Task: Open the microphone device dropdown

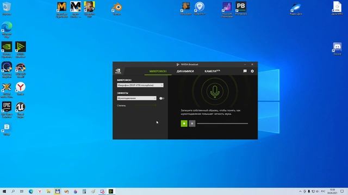Action: (x=140, y=85)
